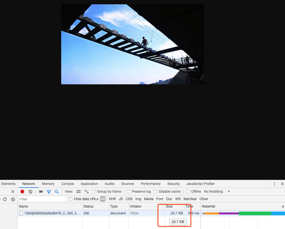The width and height of the screenshot is (285, 229).
Task: Switch to the Sources tab
Action: point(127,184)
